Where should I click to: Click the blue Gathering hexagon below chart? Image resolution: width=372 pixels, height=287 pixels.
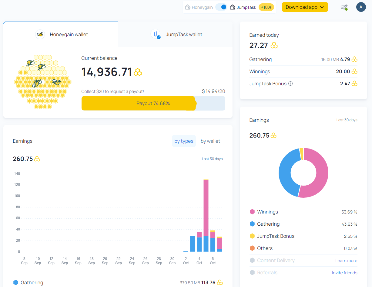click(x=16, y=282)
